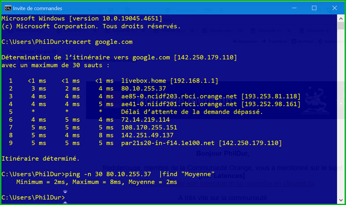Close the Invite de commandes window
Image resolution: width=346 pixels, height=205 pixels.
click(335, 8)
